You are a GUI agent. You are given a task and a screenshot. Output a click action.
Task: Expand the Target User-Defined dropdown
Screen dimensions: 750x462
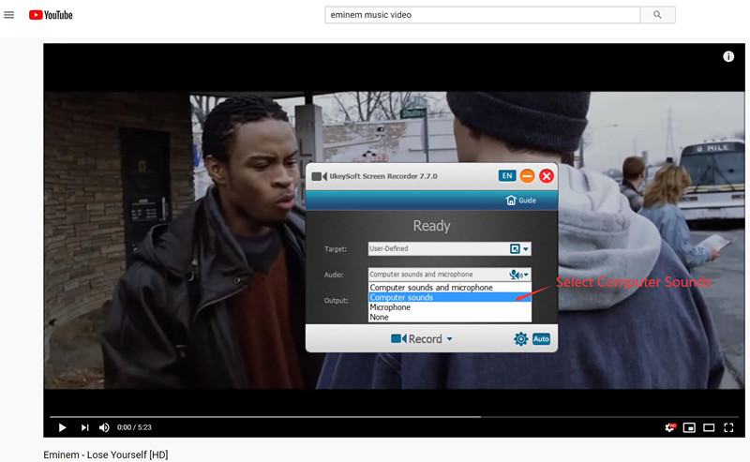(x=526, y=248)
